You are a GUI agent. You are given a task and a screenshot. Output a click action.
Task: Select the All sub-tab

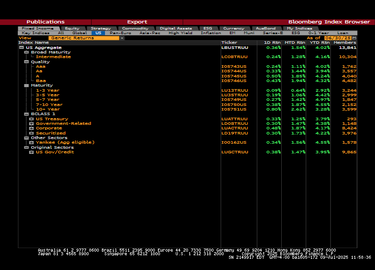point(61,33)
